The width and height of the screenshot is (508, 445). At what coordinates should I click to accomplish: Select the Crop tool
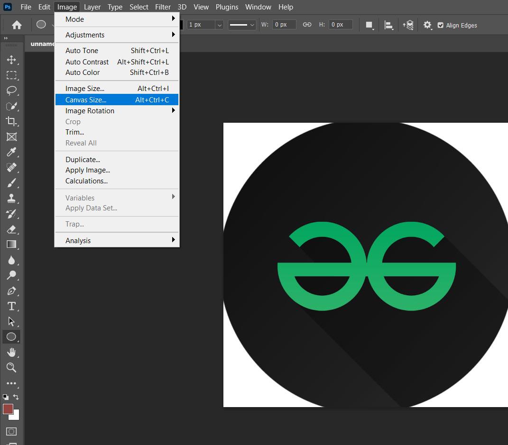(x=11, y=121)
